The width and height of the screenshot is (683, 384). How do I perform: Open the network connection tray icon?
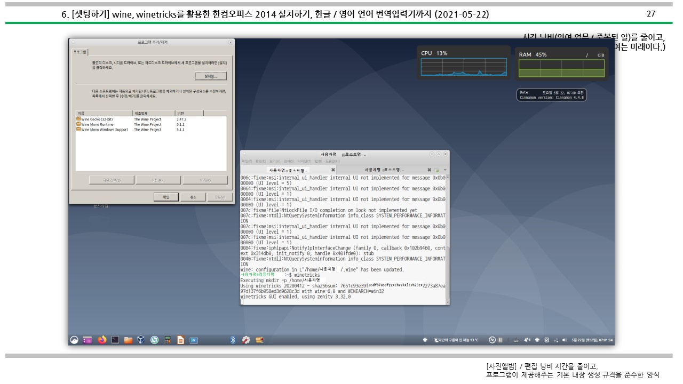click(x=555, y=340)
